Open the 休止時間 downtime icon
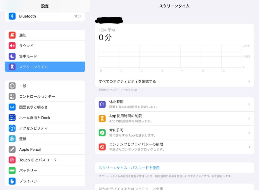This screenshot has height=190, width=259. (x=102, y=104)
